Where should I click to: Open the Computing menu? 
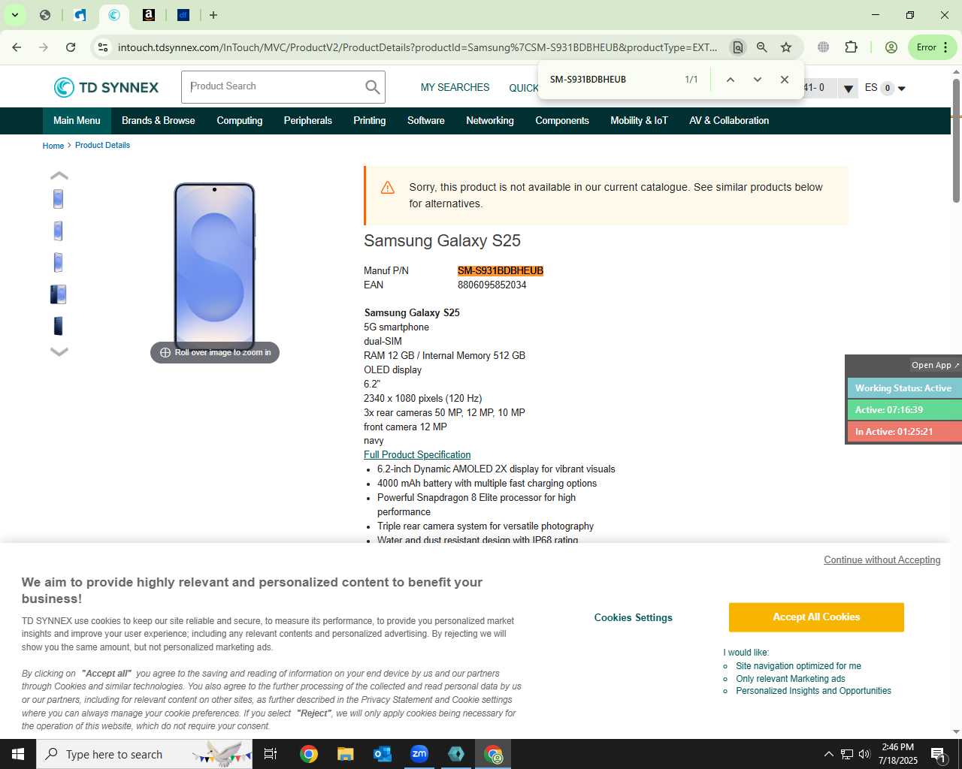click(x=240, y=121)
